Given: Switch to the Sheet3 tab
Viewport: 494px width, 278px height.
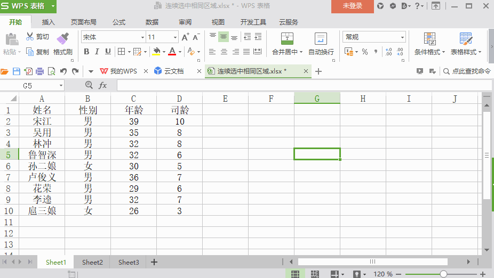Looking at the screenshot, I should pos(129,262).
